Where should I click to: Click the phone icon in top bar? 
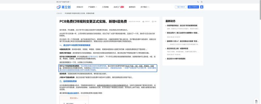click(x=198, y=2)
